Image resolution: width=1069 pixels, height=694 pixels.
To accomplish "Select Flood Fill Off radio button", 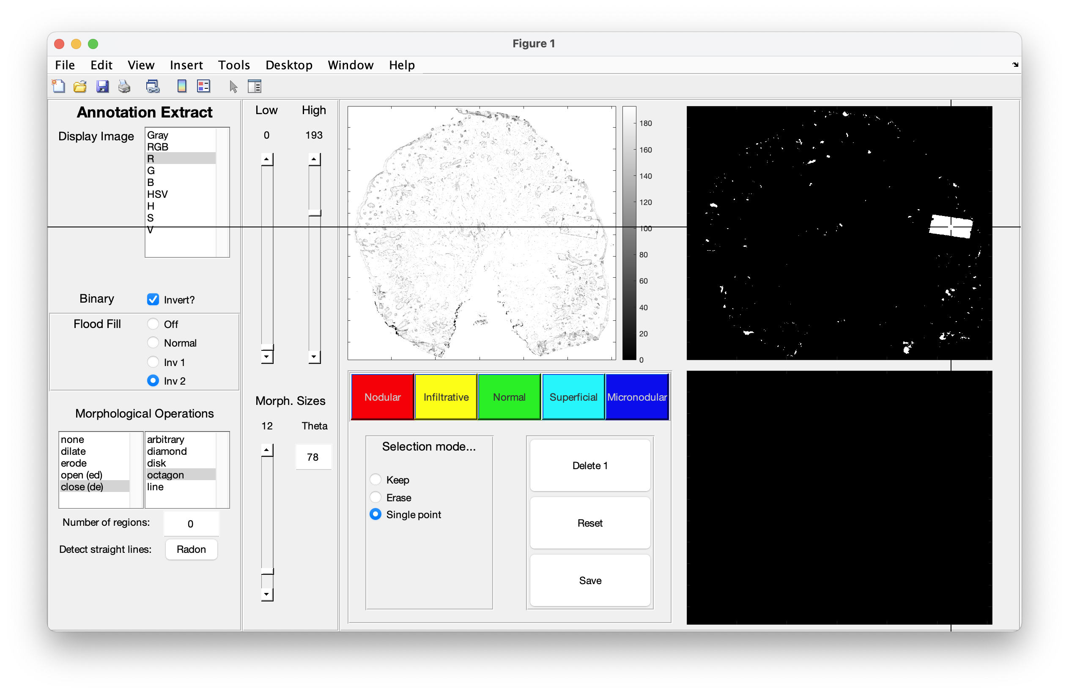I will [153, 324].
